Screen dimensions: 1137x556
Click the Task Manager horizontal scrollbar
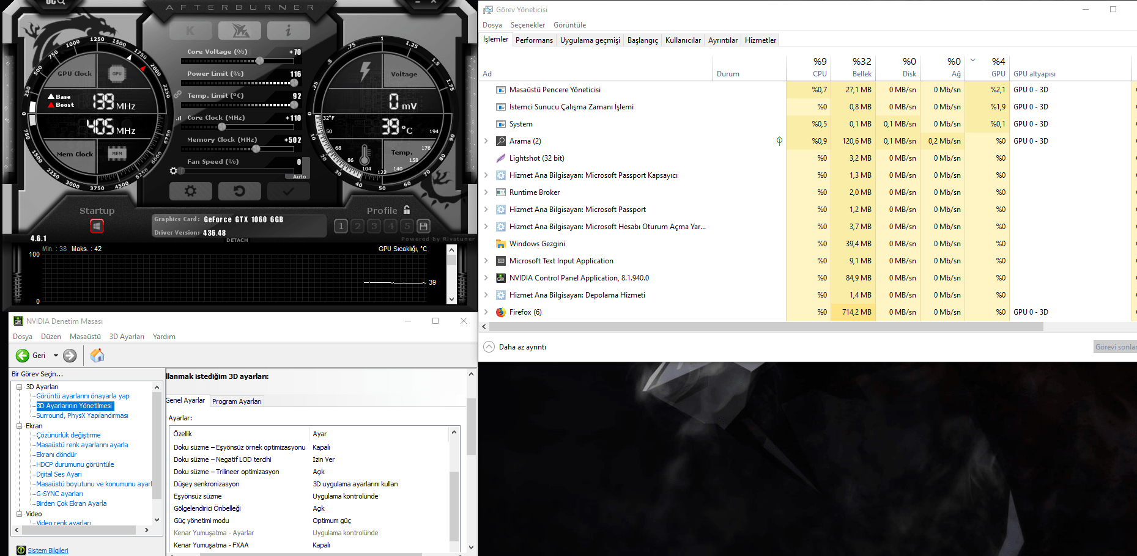pyautogui.click(x=765, y=327)
